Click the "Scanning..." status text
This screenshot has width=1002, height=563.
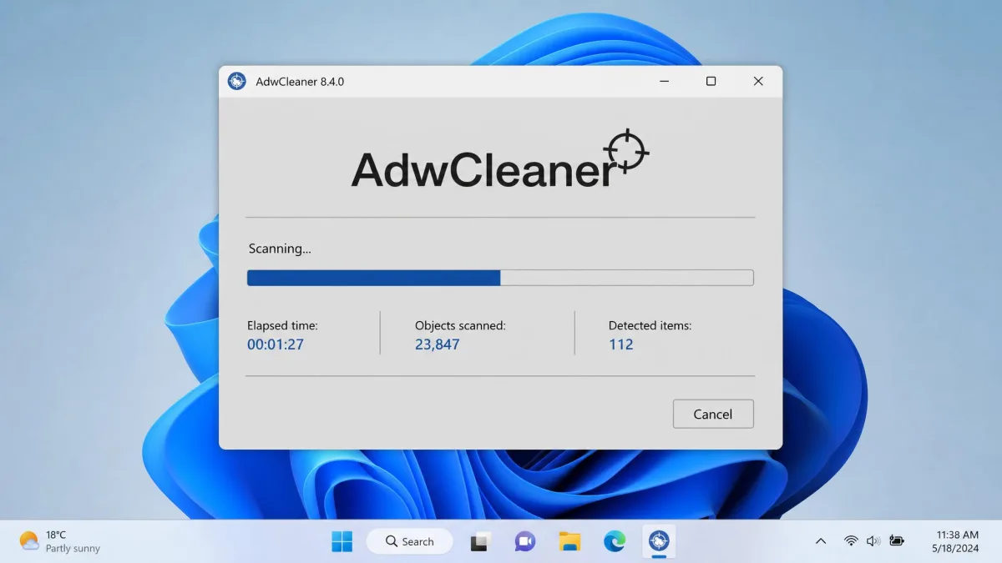point(280,249)
